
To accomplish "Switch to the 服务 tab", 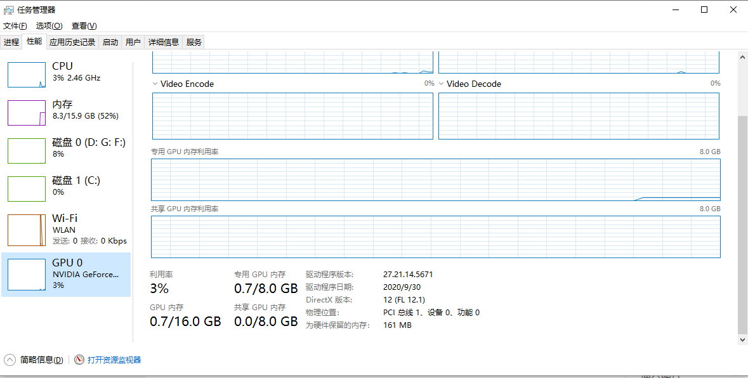I will click(194, 42).
